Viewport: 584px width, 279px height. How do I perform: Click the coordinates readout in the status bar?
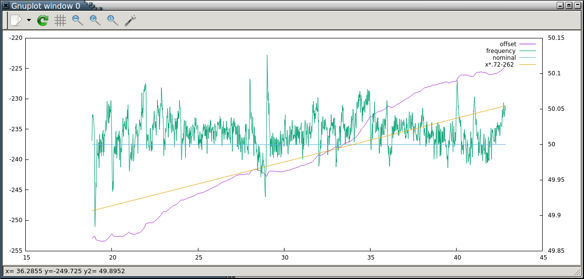(65, 271)
